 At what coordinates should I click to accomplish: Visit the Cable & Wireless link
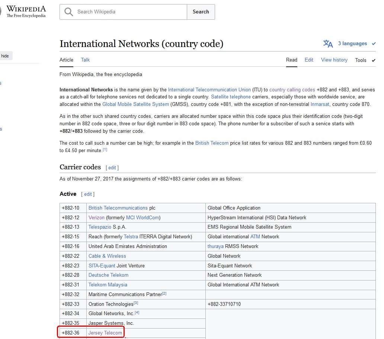click(107, 256)
